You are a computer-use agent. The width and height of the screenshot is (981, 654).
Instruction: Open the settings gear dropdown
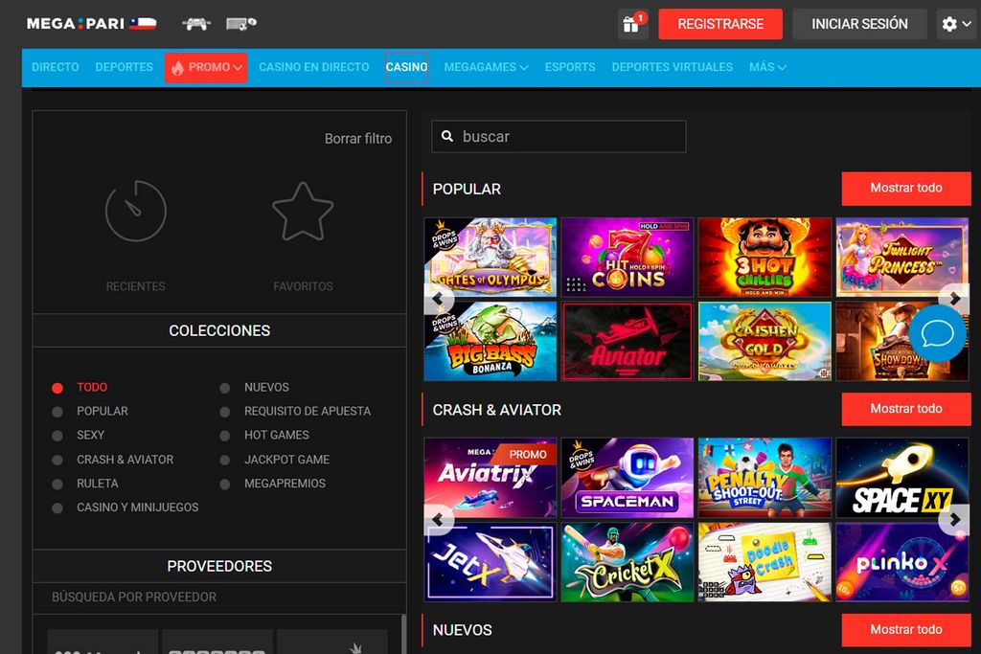coord(956,24)
